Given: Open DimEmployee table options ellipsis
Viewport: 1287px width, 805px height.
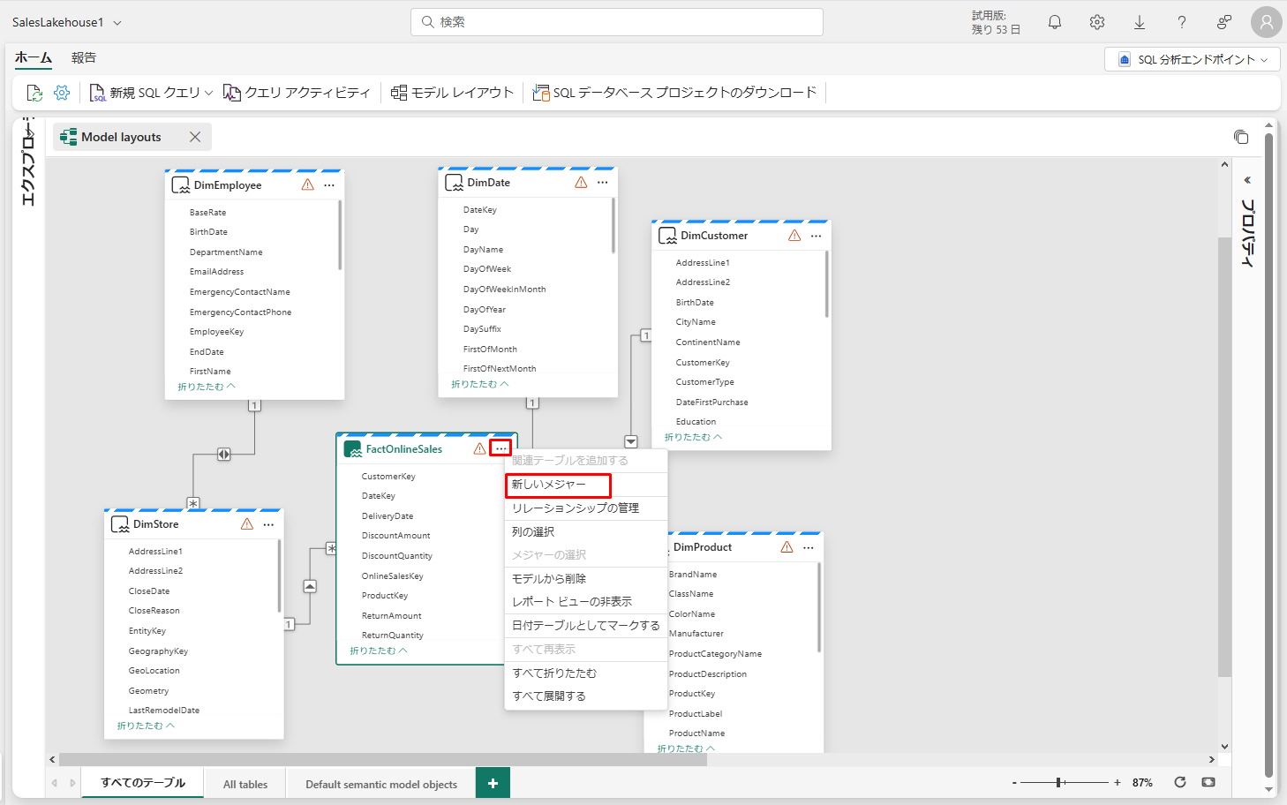Looking at the screenshot, I should [x=329, y=185].
